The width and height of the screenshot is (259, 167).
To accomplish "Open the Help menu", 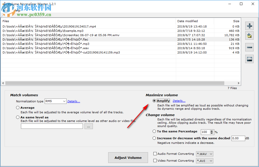I will pyautogui.click(x=17, y=10).
